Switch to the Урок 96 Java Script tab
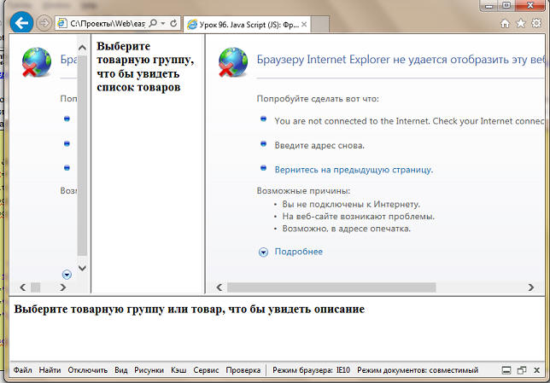 tap(242, 23)
